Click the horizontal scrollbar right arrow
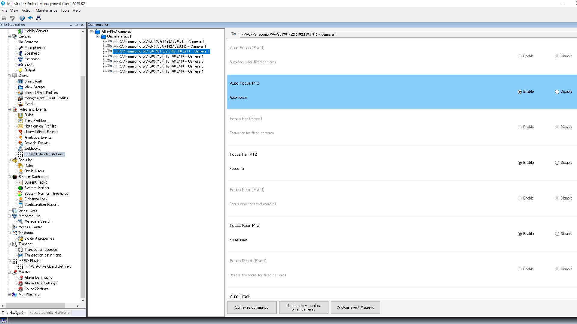The height and width of the screenshot is (324, 577). (x=78, y=306)
